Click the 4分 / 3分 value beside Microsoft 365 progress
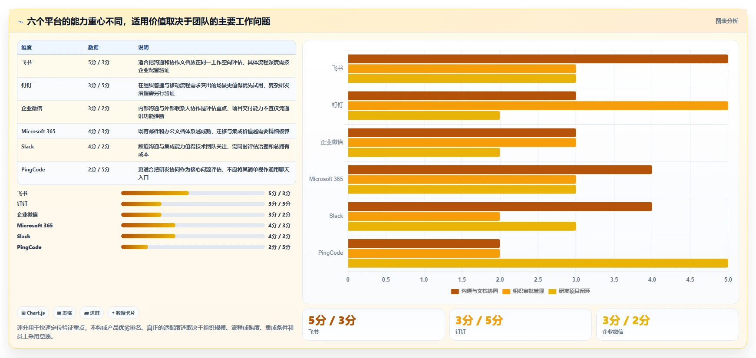 (x=279, y=226)
